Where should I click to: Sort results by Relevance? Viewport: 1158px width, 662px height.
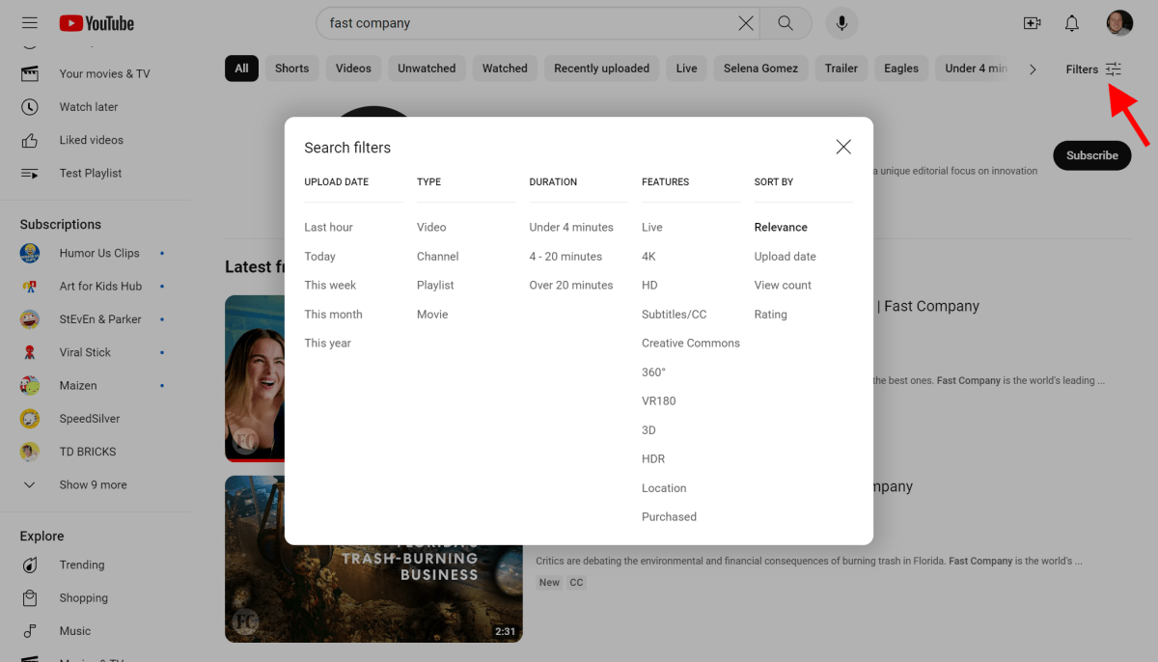click(781, 228)
